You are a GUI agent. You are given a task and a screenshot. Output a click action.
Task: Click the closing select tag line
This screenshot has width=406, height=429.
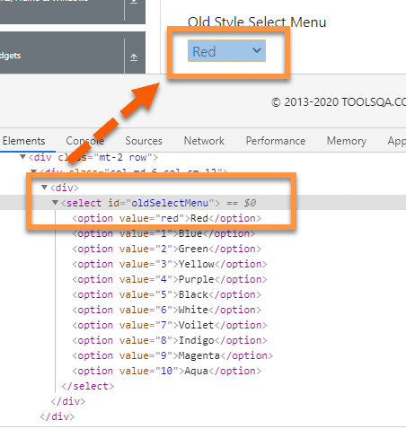[87, 386]
